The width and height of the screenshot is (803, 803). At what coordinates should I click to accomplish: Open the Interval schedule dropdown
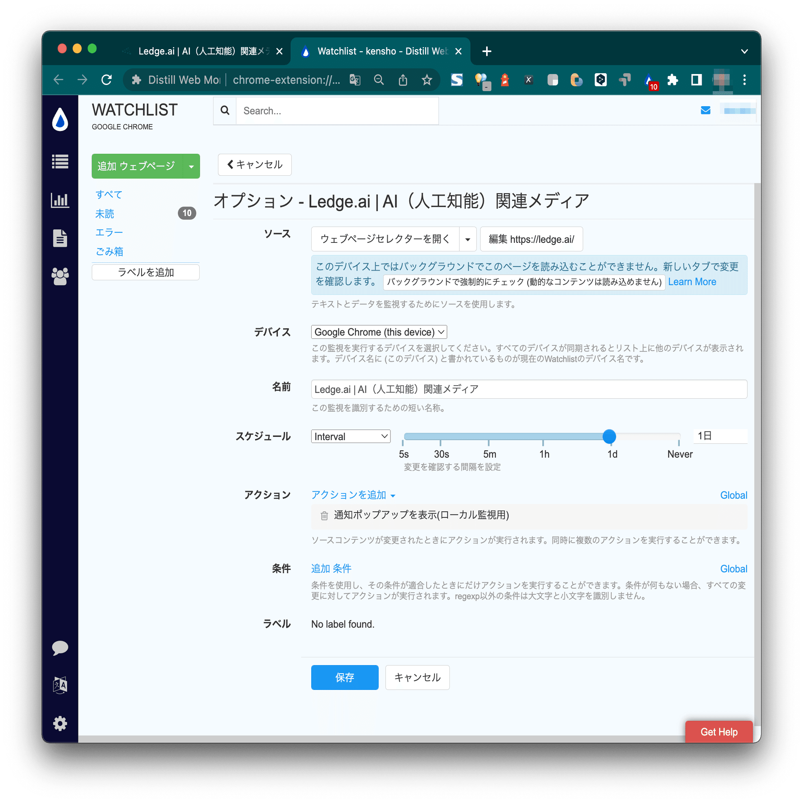(350, 436)
